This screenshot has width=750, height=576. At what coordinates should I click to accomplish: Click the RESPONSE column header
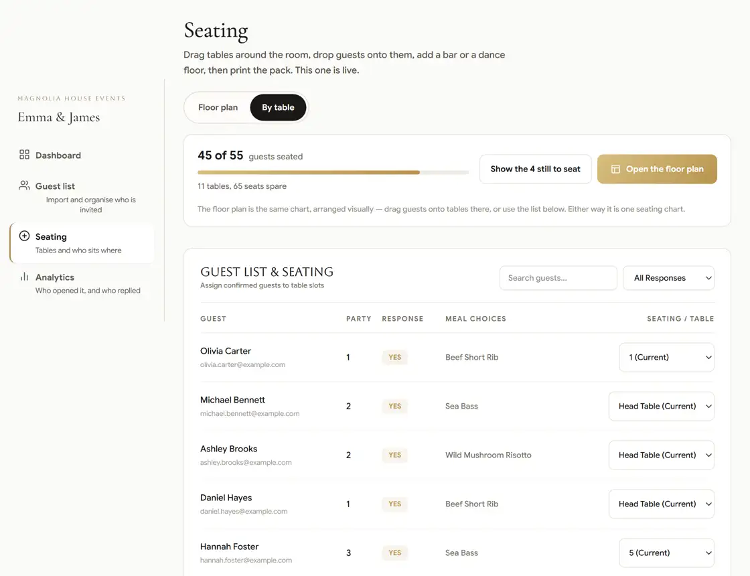coord(402,319)
